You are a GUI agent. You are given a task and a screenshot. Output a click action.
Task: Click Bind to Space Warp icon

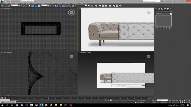(9, 6)
